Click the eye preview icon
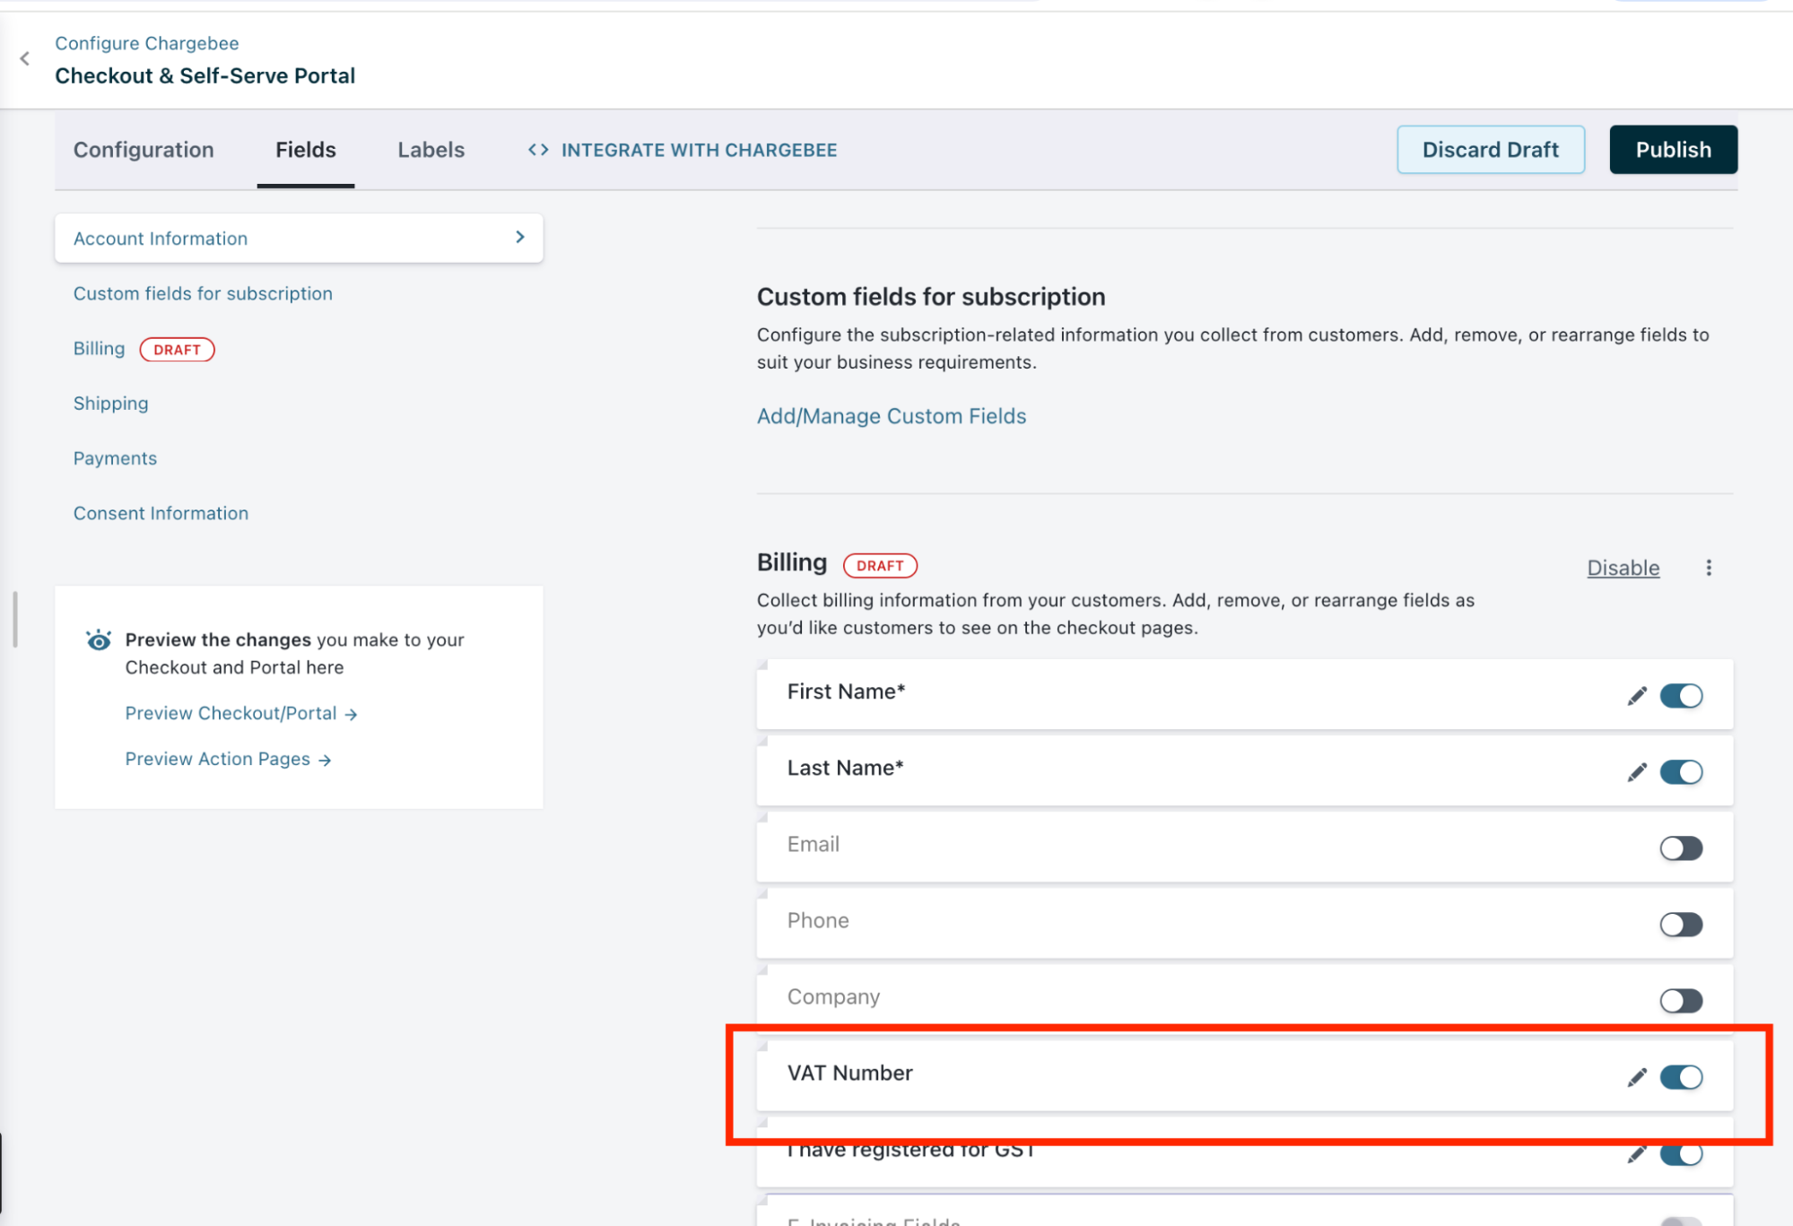This screenshot has width=1793, height=1226. (x=99, y=640)
